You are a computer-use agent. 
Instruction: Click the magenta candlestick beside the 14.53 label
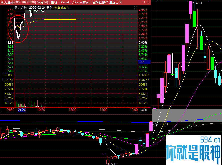point(191,8)
